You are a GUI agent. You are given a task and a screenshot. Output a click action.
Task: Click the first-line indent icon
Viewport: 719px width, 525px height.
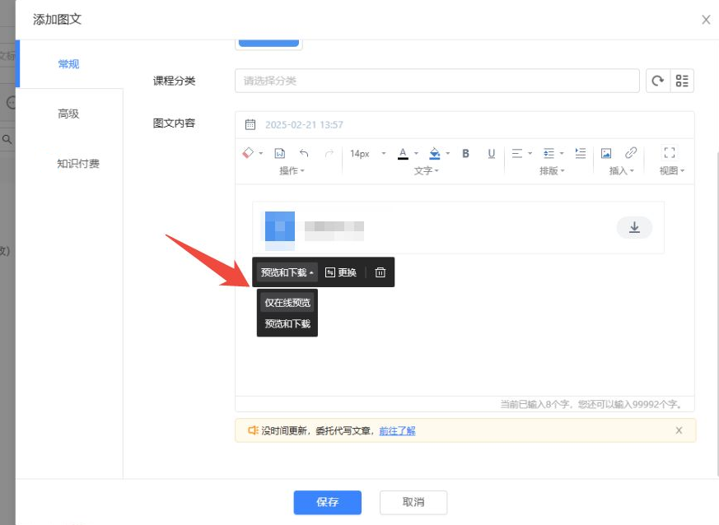click(581, 153)
